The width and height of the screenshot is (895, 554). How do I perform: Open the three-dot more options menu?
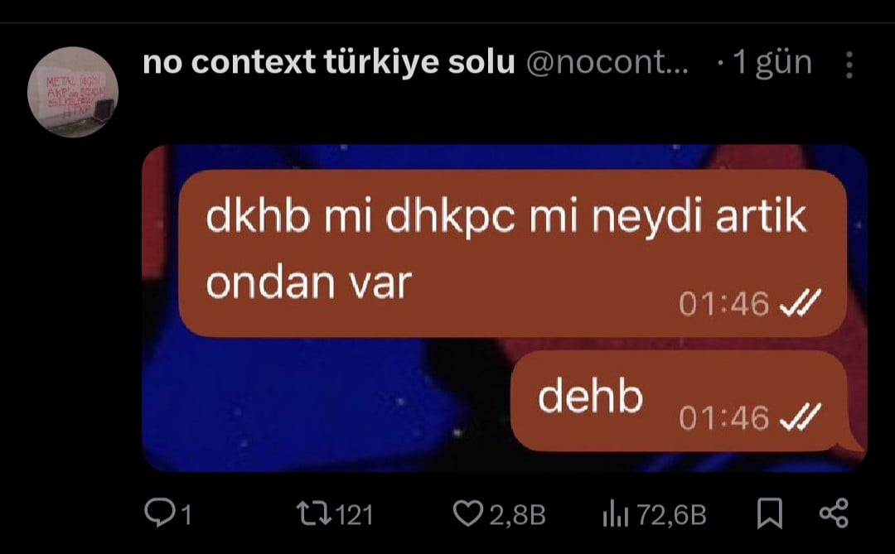(x=849, y=65)
